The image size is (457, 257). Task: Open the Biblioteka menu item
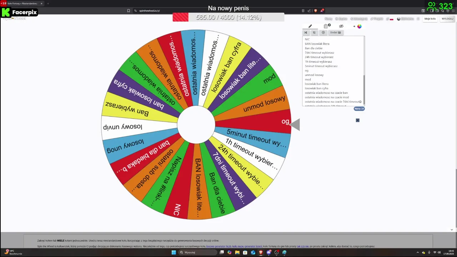pos(405,19)
